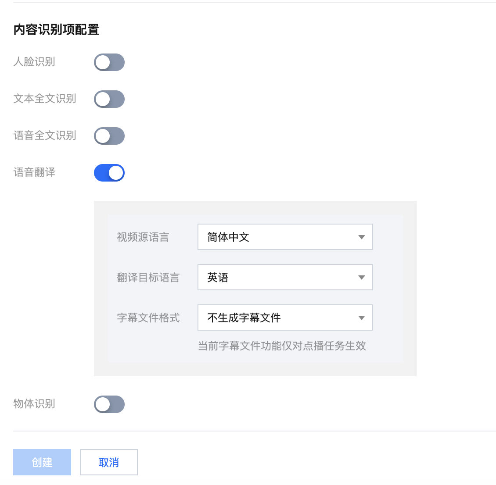Click the 语音翻译 label text
Viewport: 496px width, 485px height.
click(x=34, y=172)
